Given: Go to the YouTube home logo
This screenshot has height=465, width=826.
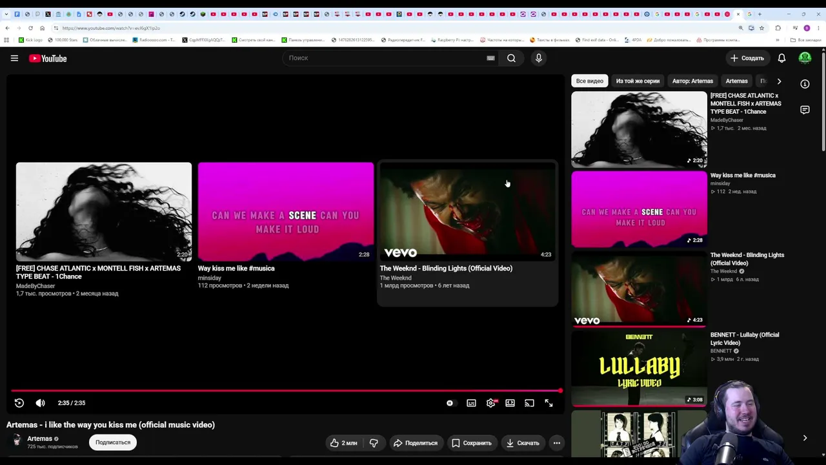Looking at the screenshot, I should [48, 58].
